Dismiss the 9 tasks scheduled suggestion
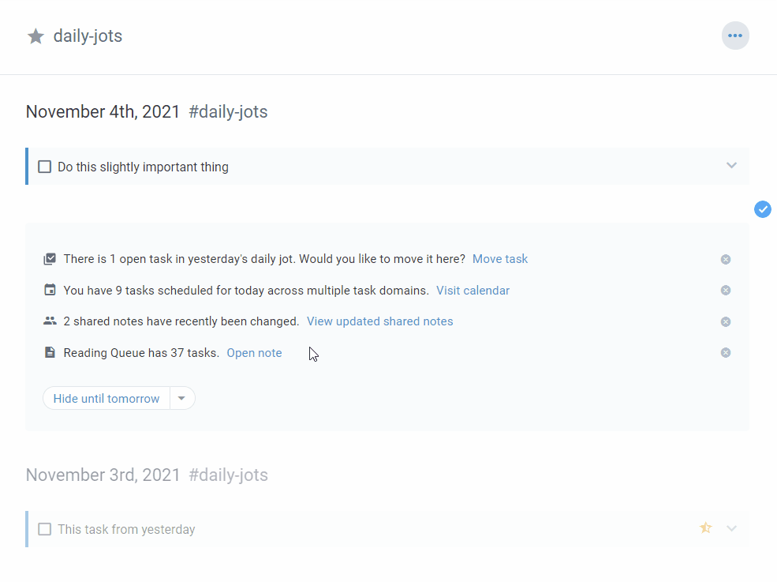 point(726,291)
